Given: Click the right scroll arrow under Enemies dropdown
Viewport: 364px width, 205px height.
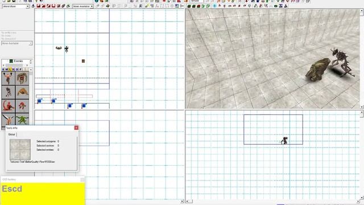Looking at the screenshot, I should point(27,65).
